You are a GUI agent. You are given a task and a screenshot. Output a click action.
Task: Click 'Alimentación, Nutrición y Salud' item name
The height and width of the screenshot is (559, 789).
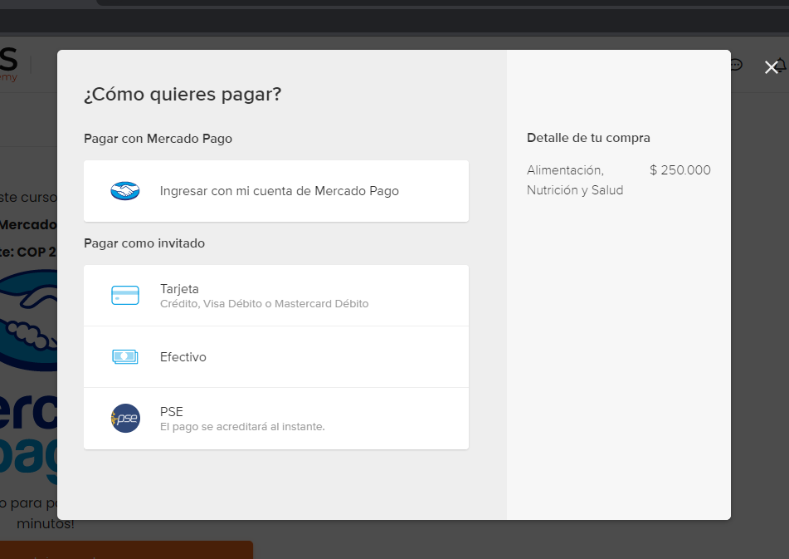point(575,179)
